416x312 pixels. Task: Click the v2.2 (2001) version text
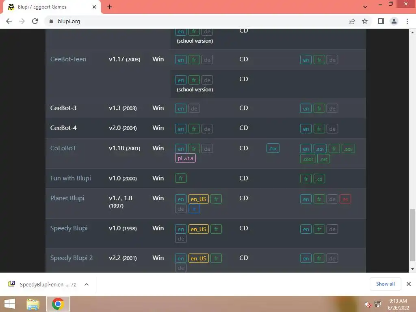tap(123, 258)
